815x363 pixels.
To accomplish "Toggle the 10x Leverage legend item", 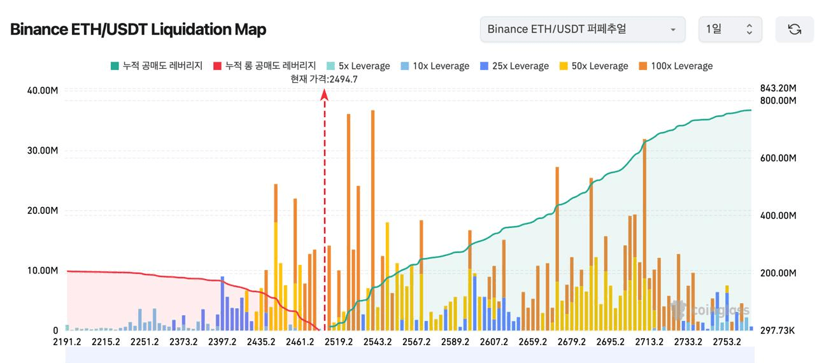I will click(435, 66).
